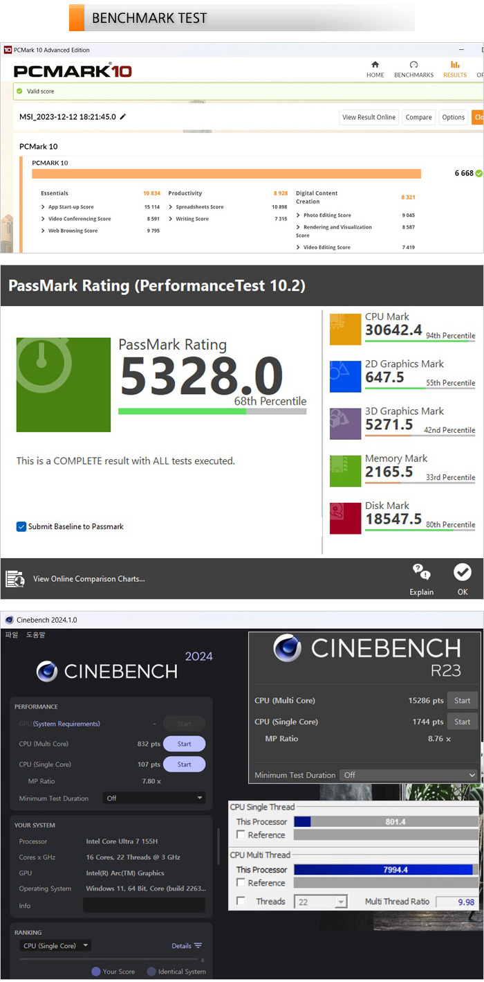484x982 pixels.
Task: Click the Cinebench R23 sphere logo
Action: click(287, 648)
